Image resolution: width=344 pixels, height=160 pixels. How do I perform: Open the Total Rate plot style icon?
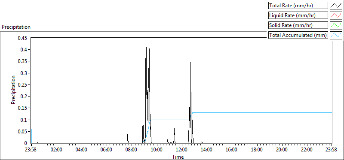(336, 6)
